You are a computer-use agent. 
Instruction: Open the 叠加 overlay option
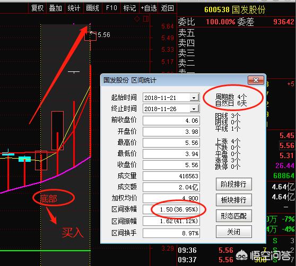coord(55,8)
